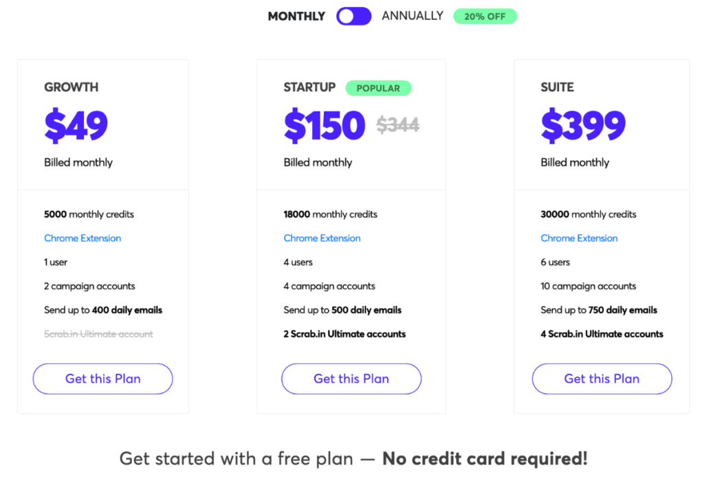Click the $49 Growth price
Screen dimensions: 704x483
pyautogui.click(x=76, y=125)
